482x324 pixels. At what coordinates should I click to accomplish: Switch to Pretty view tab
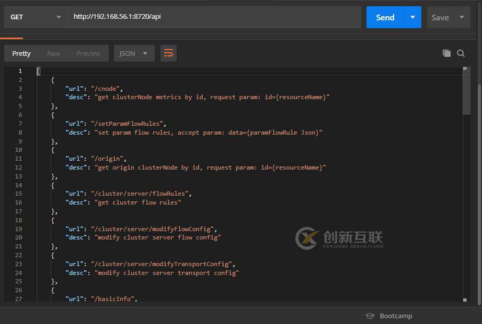(x=21, y=53)
